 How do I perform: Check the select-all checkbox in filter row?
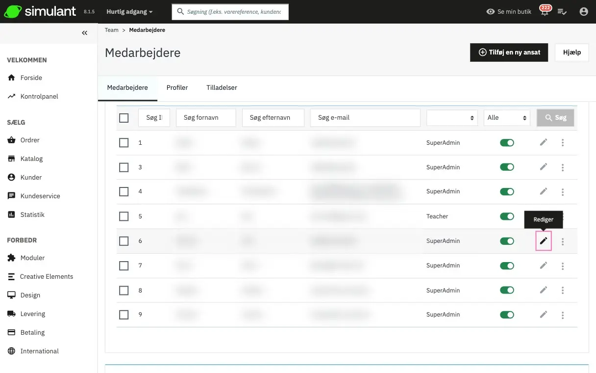124,118
